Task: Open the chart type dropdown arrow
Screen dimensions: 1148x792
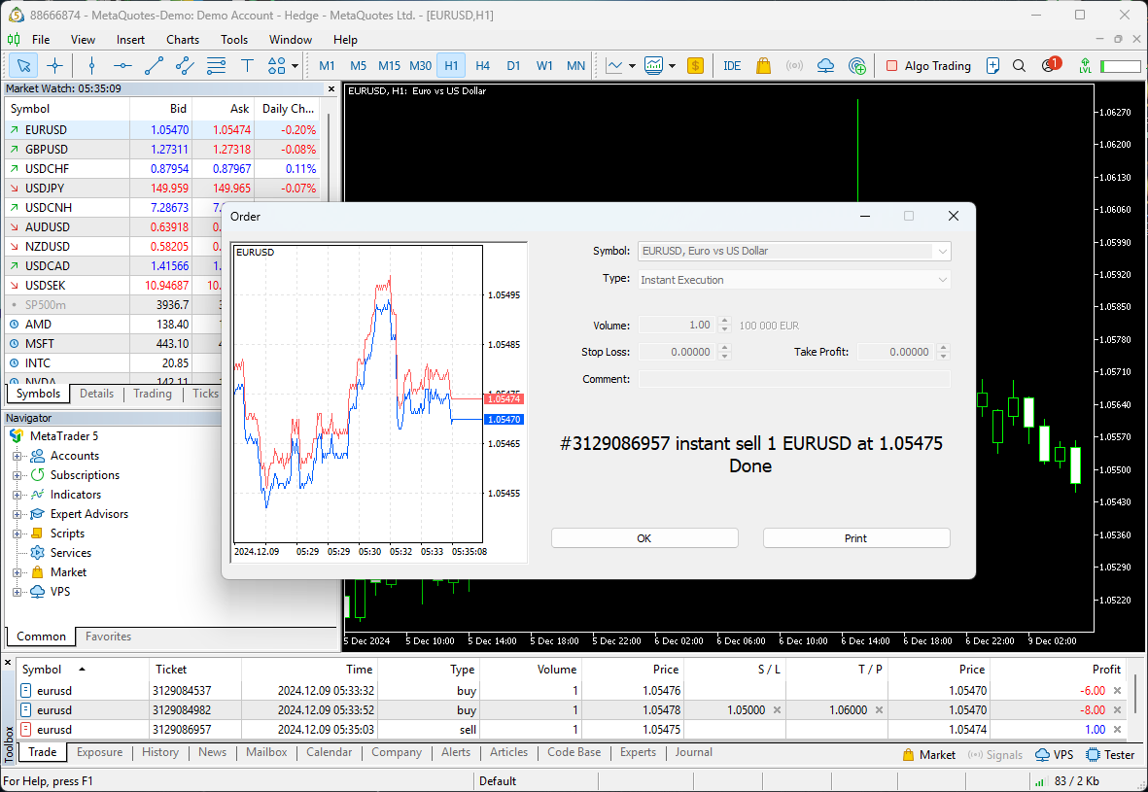Action: pyautogui.click(x=632, y=66)
